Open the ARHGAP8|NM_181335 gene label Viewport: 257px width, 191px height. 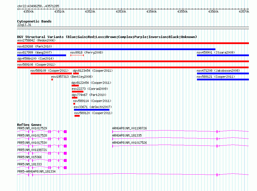pos(127,136)
